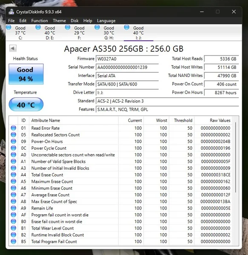Open the Help menu
Image resolution: width=248 pixels, height=255 pixels.
click(x=88, y=21)
